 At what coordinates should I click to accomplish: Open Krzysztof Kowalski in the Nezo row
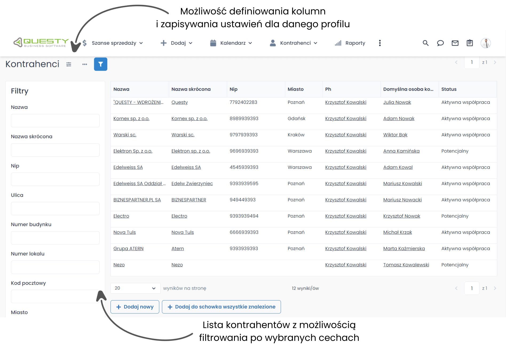[346, 265]
